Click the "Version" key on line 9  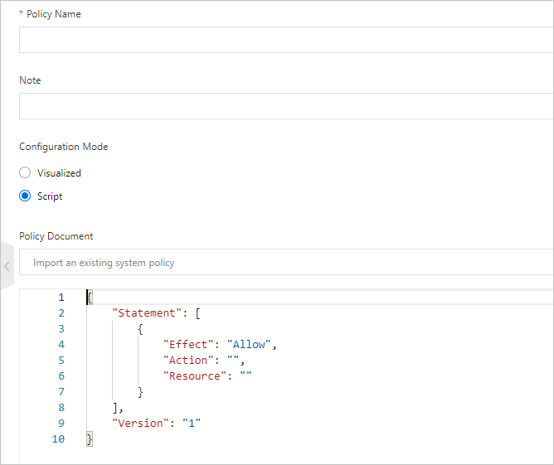click(140, 424)
